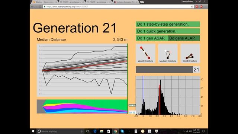
Task: Open a new browser tab
Action: coord(142,2)
